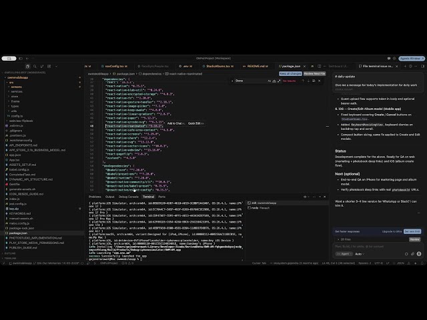
Task: Switch to the StudioAlbums.tsx tab
Action: click(218, 66)
